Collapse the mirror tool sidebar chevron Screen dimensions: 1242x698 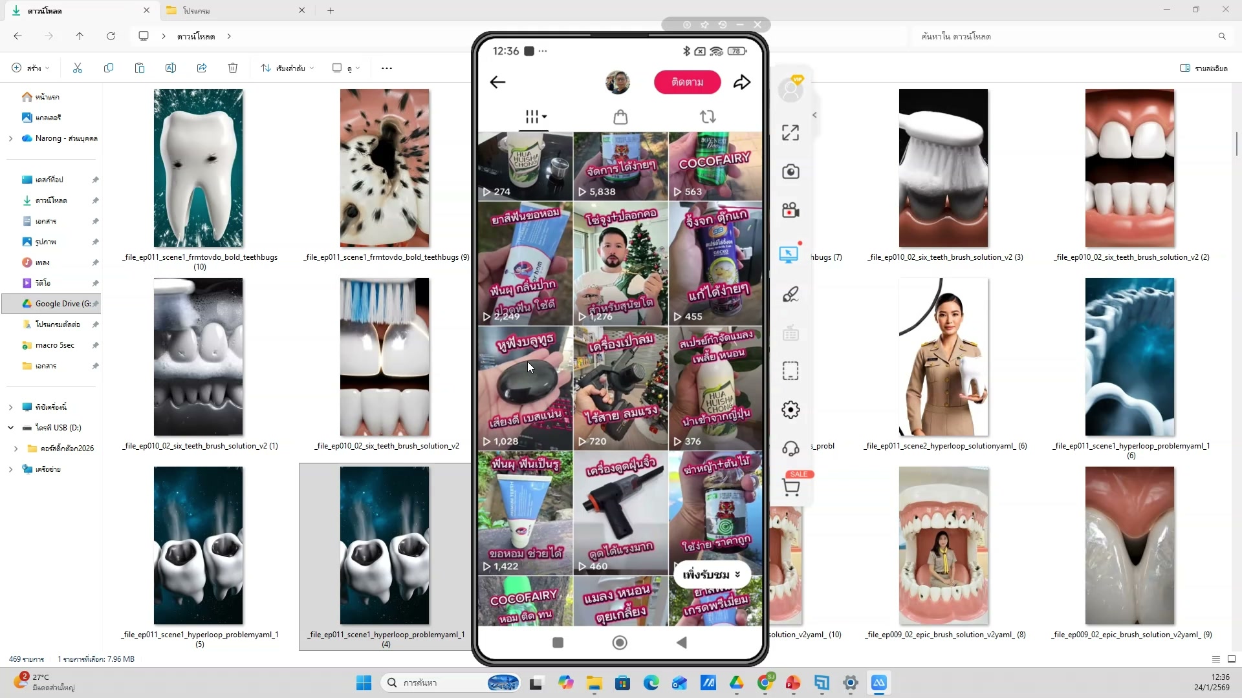point(814,114)
